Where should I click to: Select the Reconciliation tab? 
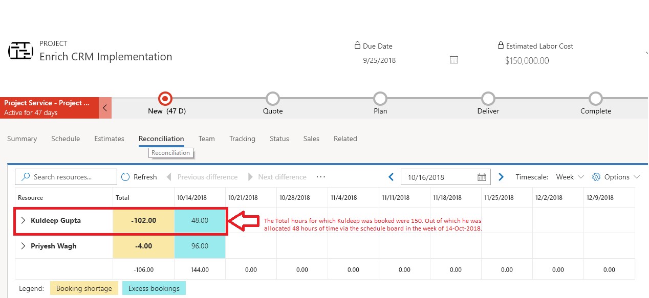click(161, 139)
